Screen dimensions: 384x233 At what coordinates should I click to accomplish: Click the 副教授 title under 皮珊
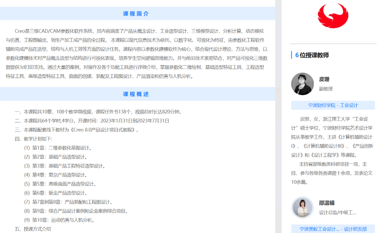(x=326, y=89)
